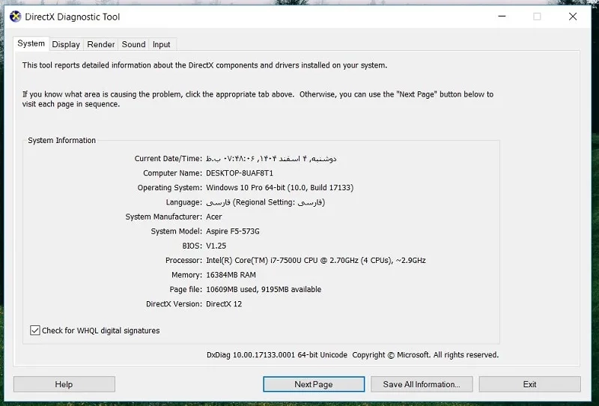
Task: Click the DirectX 12 version value
Action: pyautogui.click(x=224, y=304)
